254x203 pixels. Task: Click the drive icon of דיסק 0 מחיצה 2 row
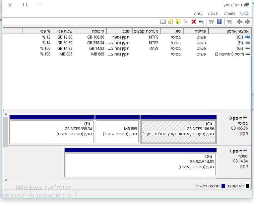pyautogui.click(x=248, y=54)
